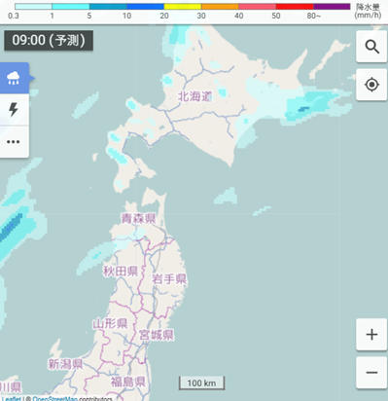Zoom in with the plus button

pos(371,334)
